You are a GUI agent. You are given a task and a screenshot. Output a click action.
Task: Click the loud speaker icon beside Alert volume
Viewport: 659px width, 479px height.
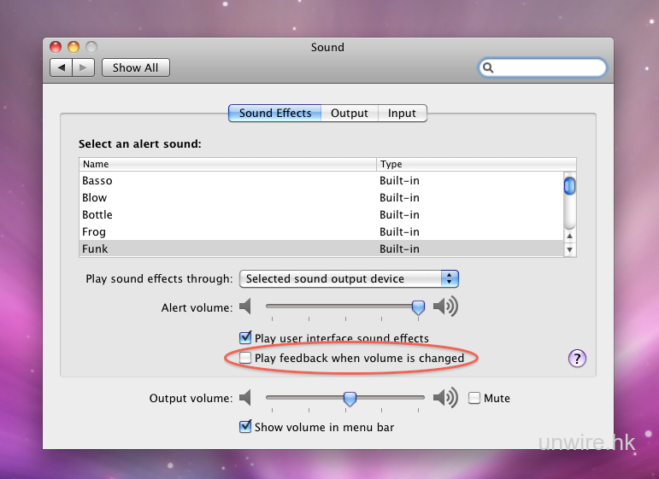(445, 307)
